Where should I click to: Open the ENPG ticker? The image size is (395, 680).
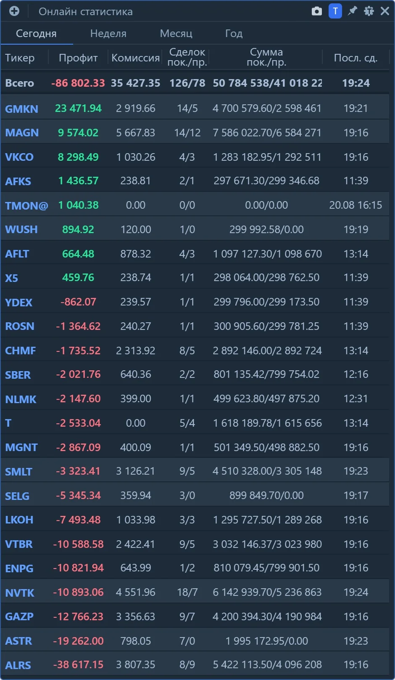(x=19, y=568)
